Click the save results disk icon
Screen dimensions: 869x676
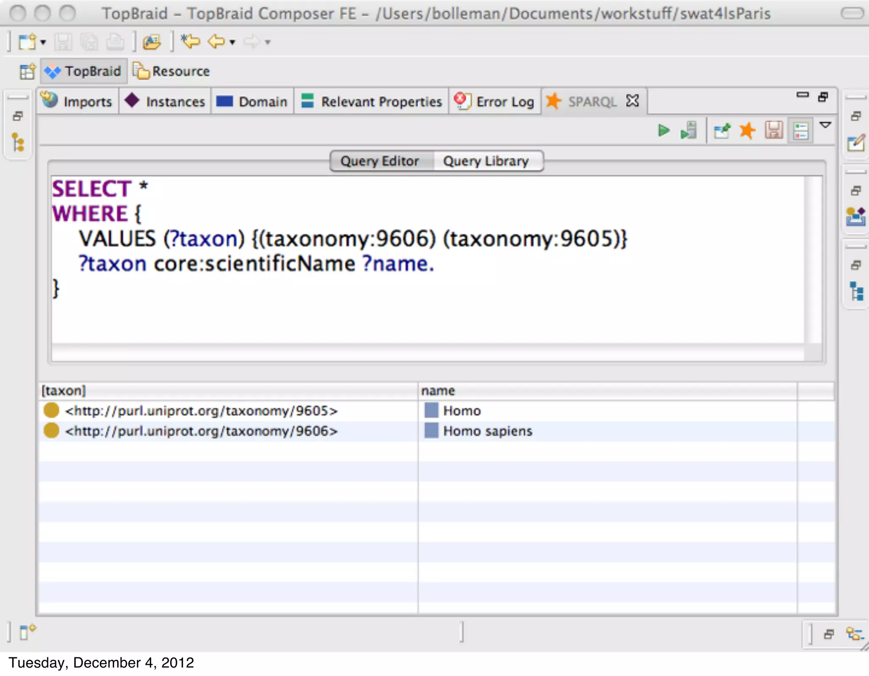pyautogui.click(x=774, y=130)
